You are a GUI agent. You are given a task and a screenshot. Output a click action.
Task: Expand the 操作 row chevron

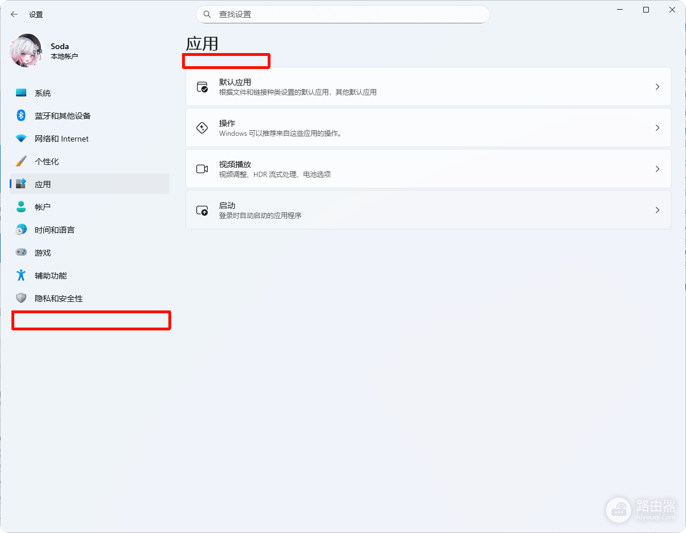pos(657,128)
